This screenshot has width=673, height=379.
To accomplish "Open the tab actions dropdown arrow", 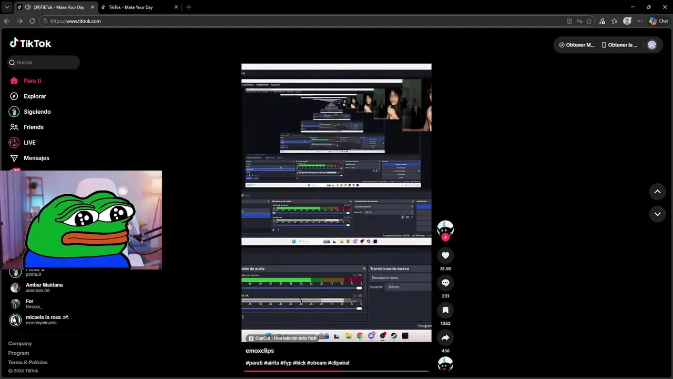I will tap(7, 7).
